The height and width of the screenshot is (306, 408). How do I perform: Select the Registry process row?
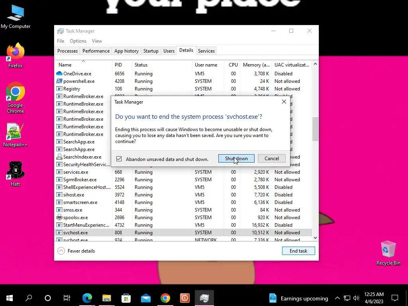tap(184, 89)
